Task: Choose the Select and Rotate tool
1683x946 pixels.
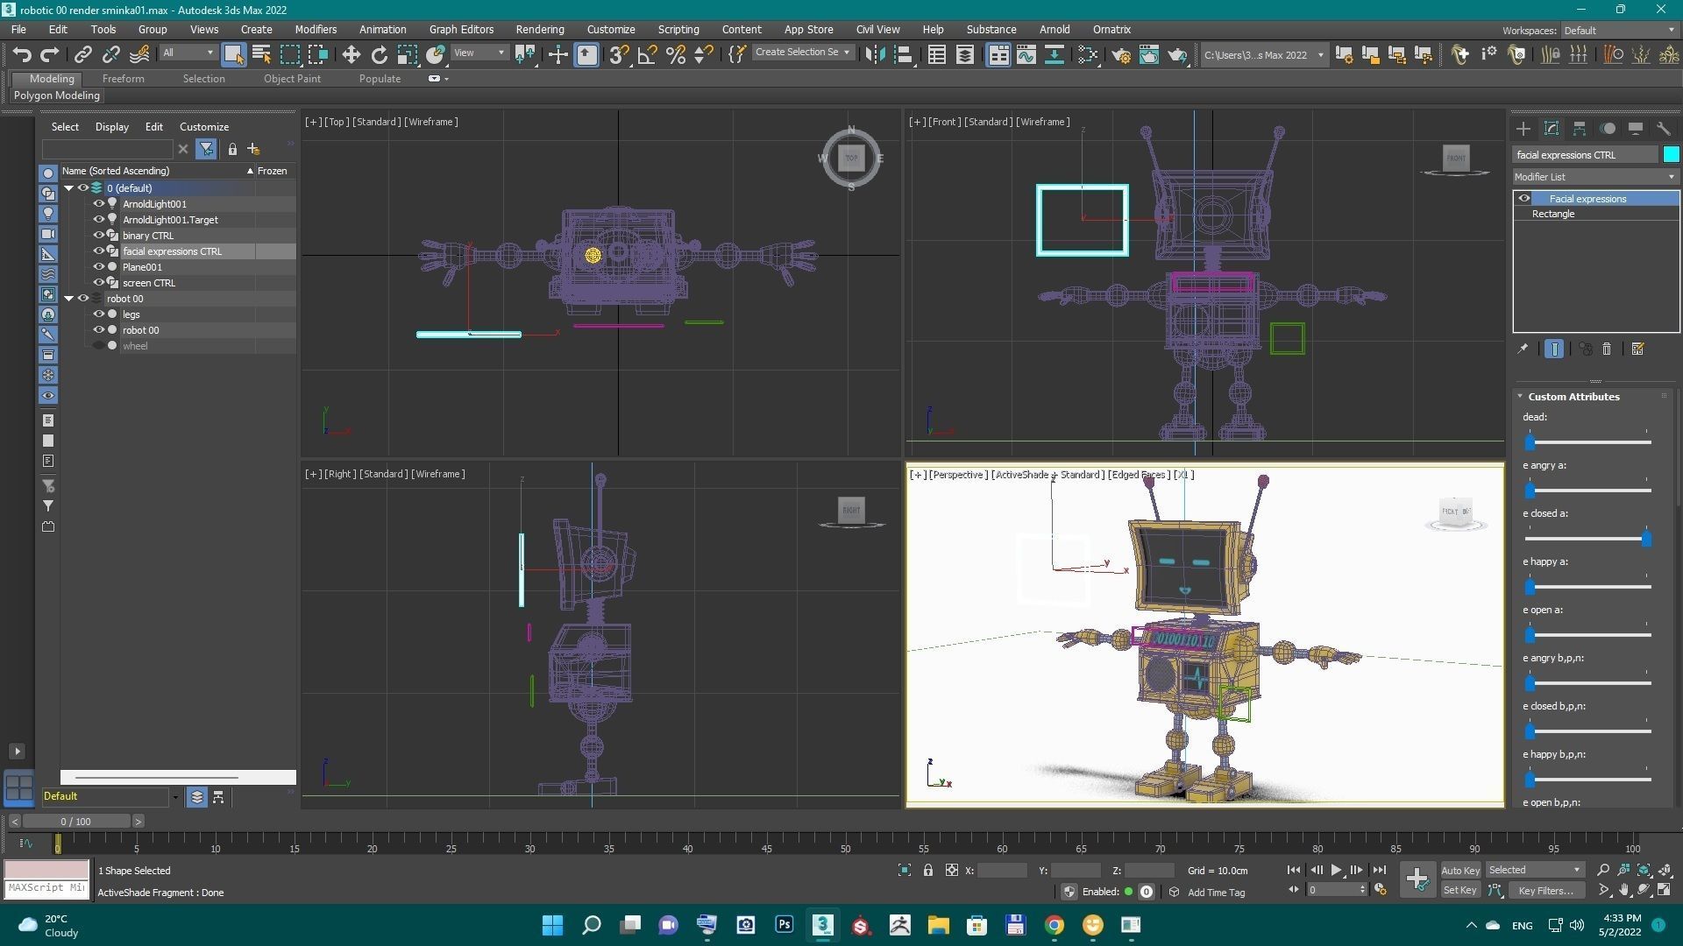Action: [x=379, y=54]
